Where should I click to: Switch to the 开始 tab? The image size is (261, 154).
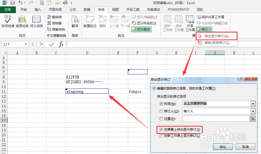point(23,9)
